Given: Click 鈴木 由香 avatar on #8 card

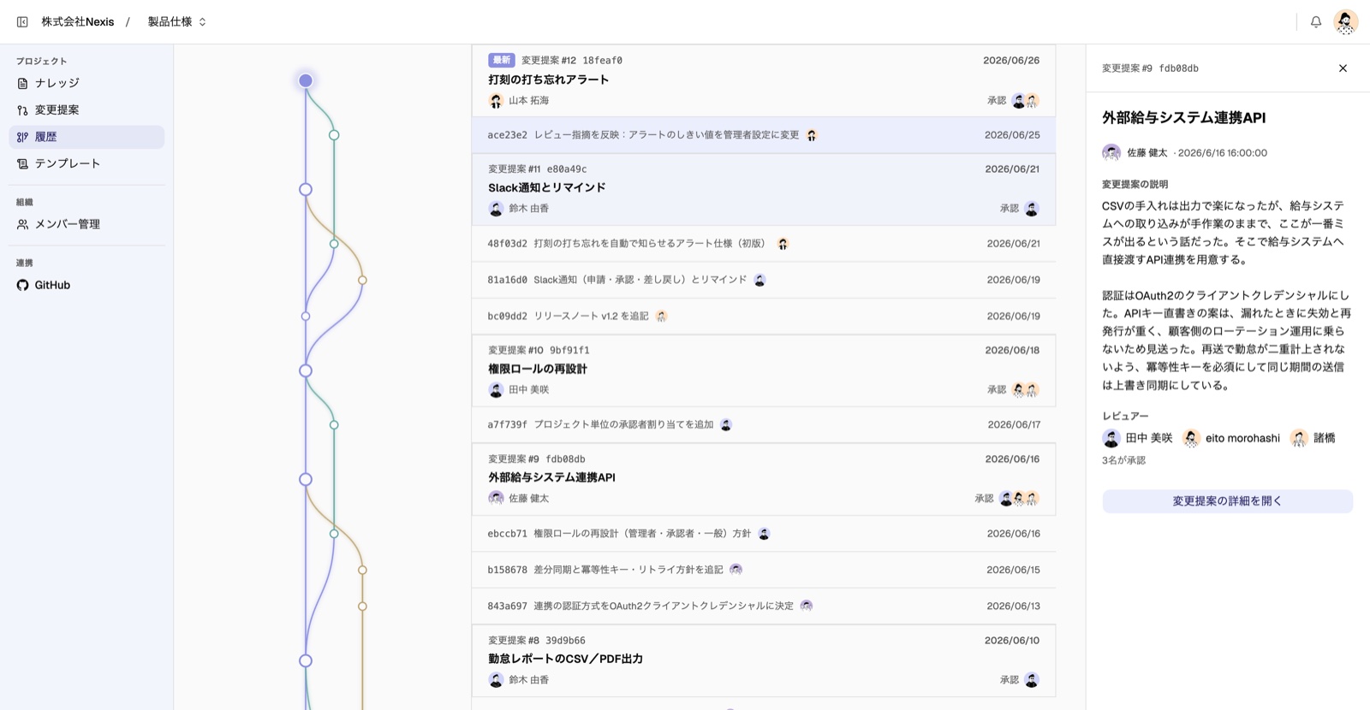Looking at the screenshot, I should [496, 680].
